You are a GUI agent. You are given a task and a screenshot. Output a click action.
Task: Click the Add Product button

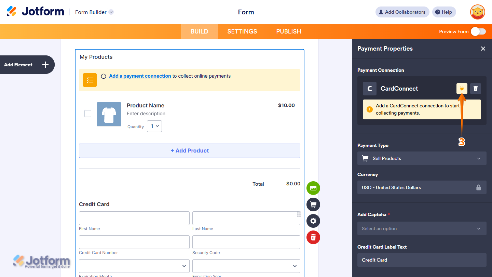(190, 151)
